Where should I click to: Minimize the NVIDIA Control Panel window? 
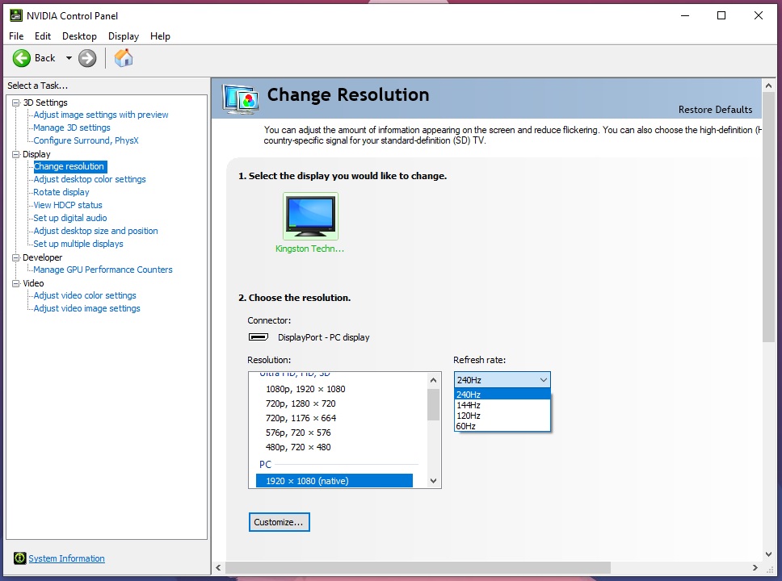685,15
